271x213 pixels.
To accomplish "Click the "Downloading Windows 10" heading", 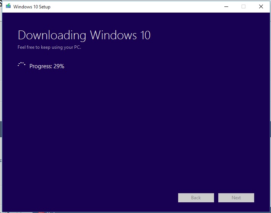I will [x=84, y=35].
